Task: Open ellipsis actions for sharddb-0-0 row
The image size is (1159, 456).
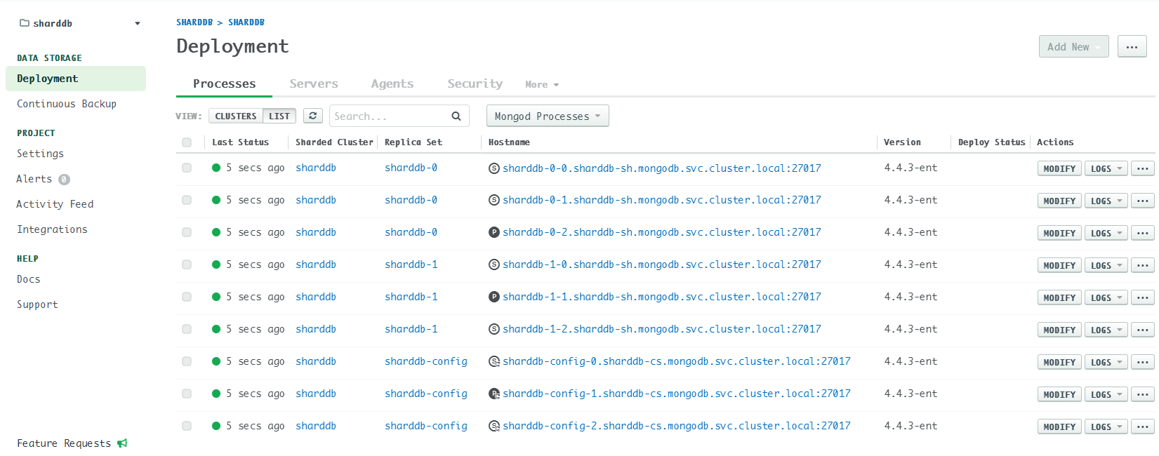Action: [x=1143, y=168]
